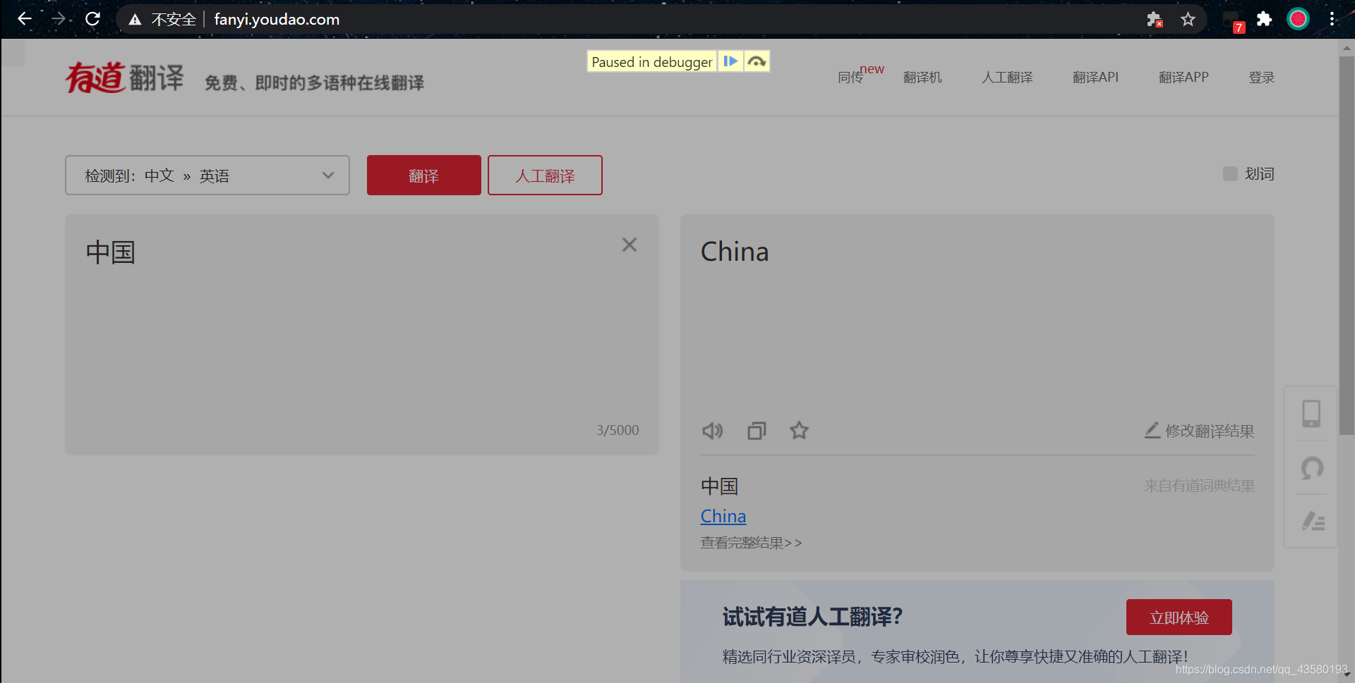
Task: Click the 试试有道人工翻译? heading
Action: tap(812, 617)
